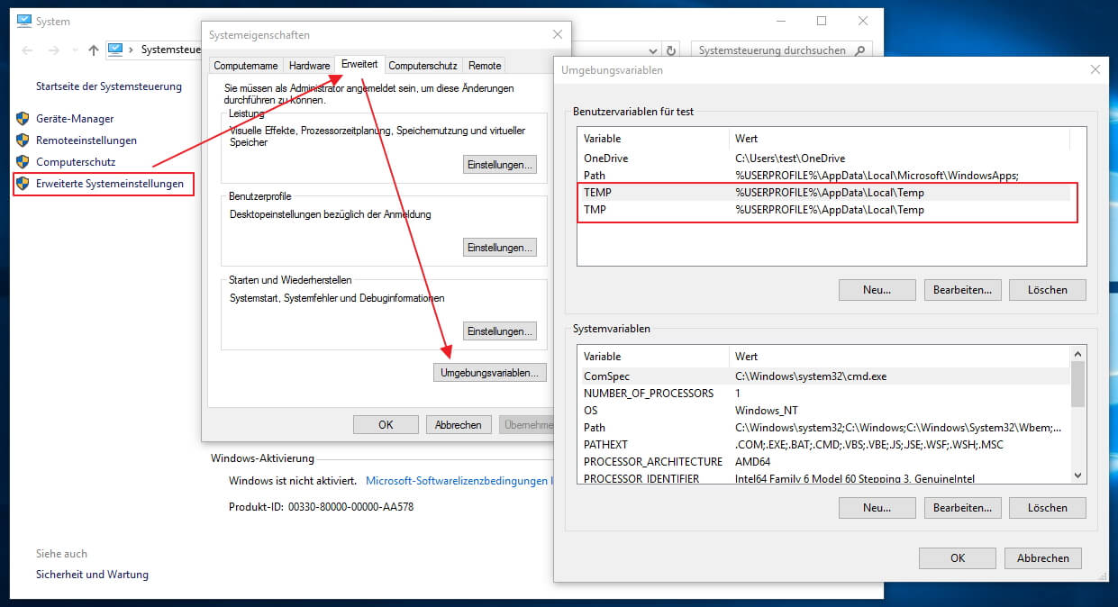This screenshot has width=1118, height=607.
Task: Select the system Path variable row
Action: (824, 427)
